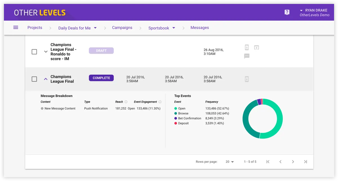Click the COMPLETE status badge
The width and height of the screenshot is (338, 181).
pyautogui.click(x=101, y=78)
